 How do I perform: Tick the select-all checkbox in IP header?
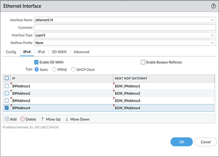[7, 78]
